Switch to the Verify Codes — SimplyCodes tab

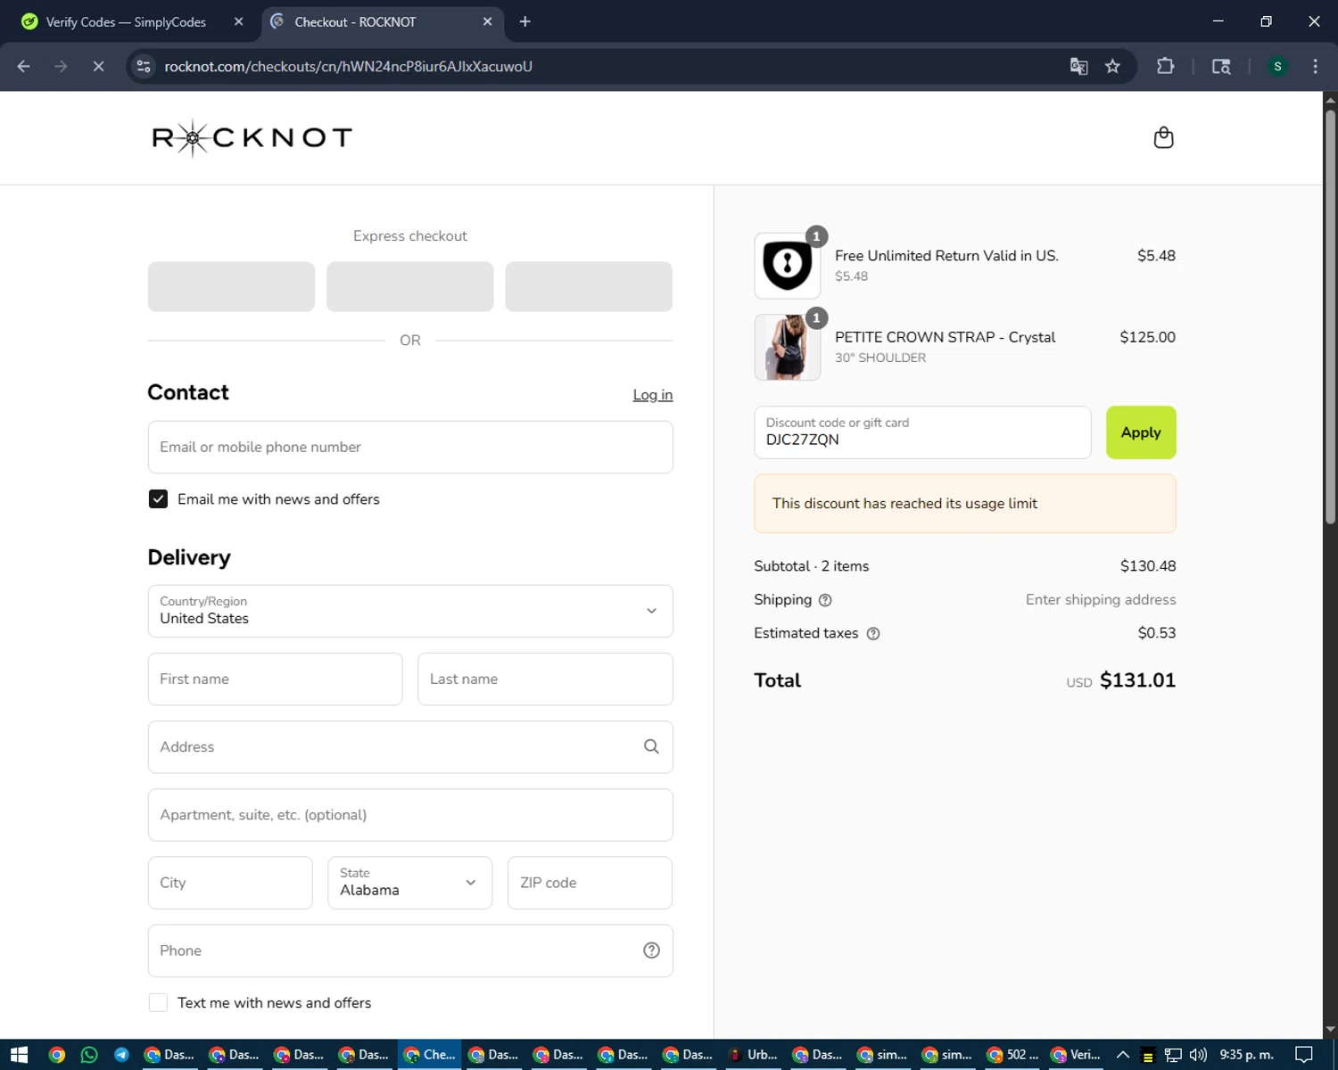[125, 21]
